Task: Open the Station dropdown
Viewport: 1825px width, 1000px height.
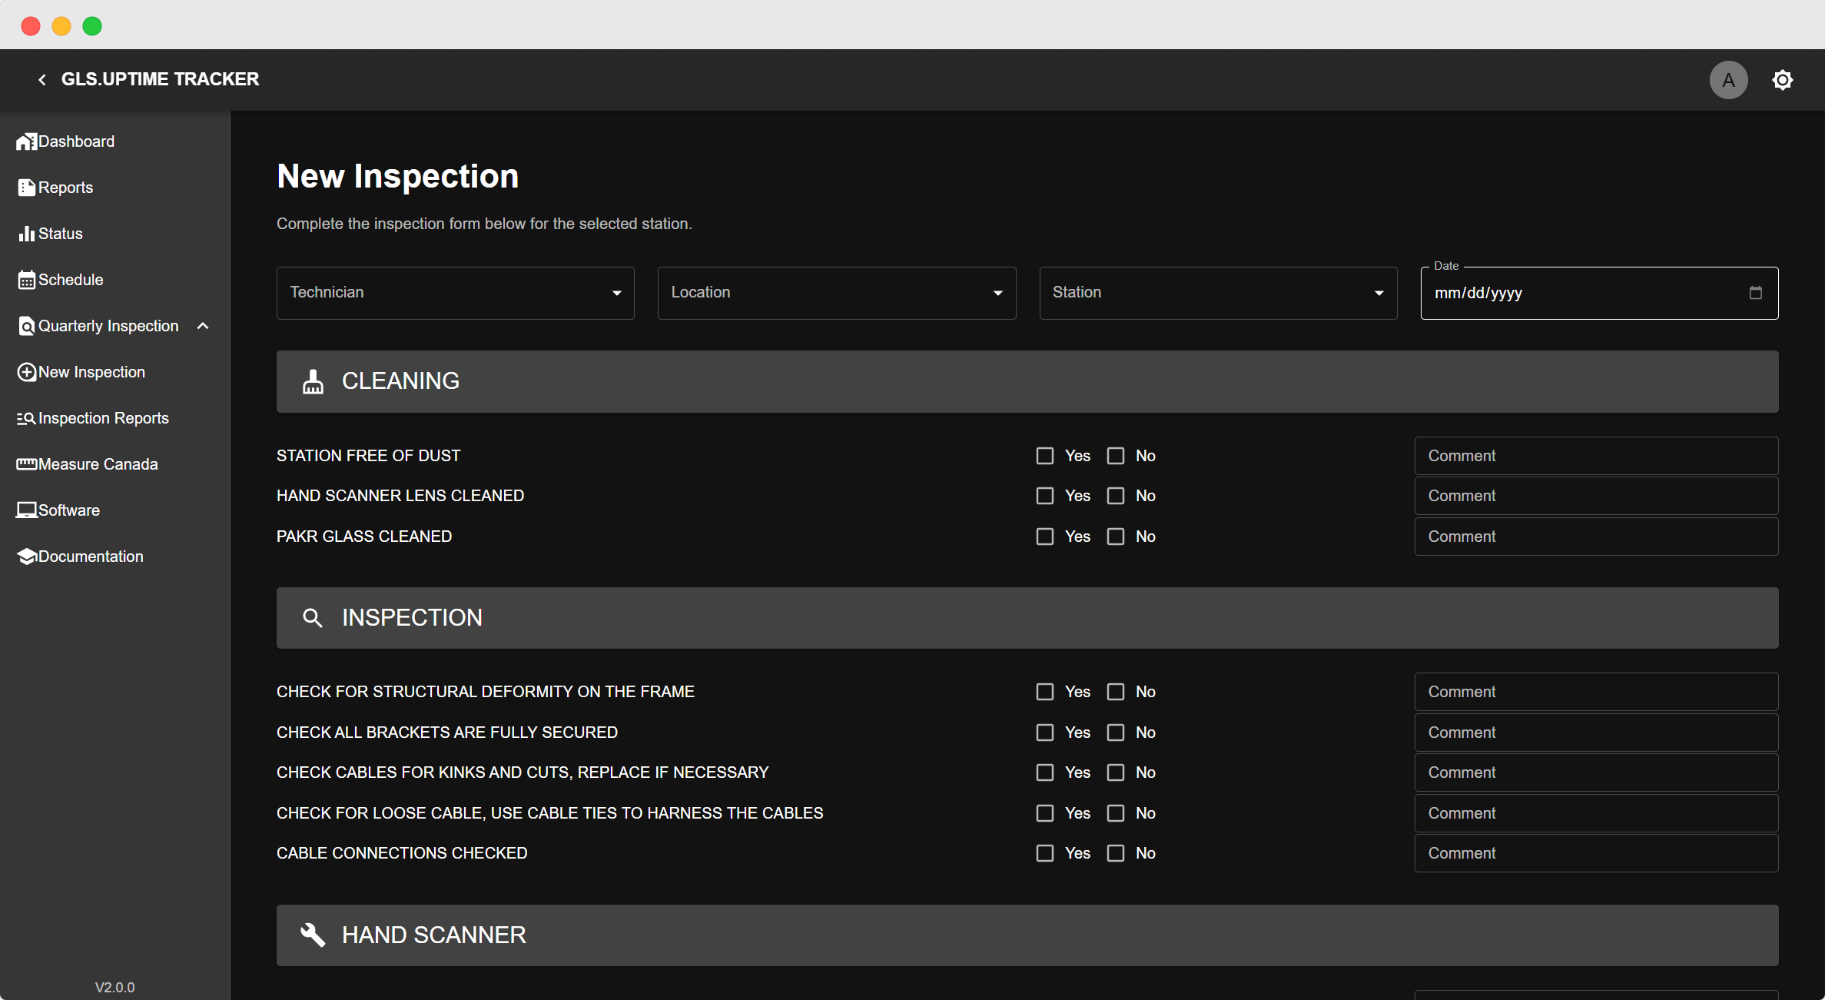Action: point(1379,292)
